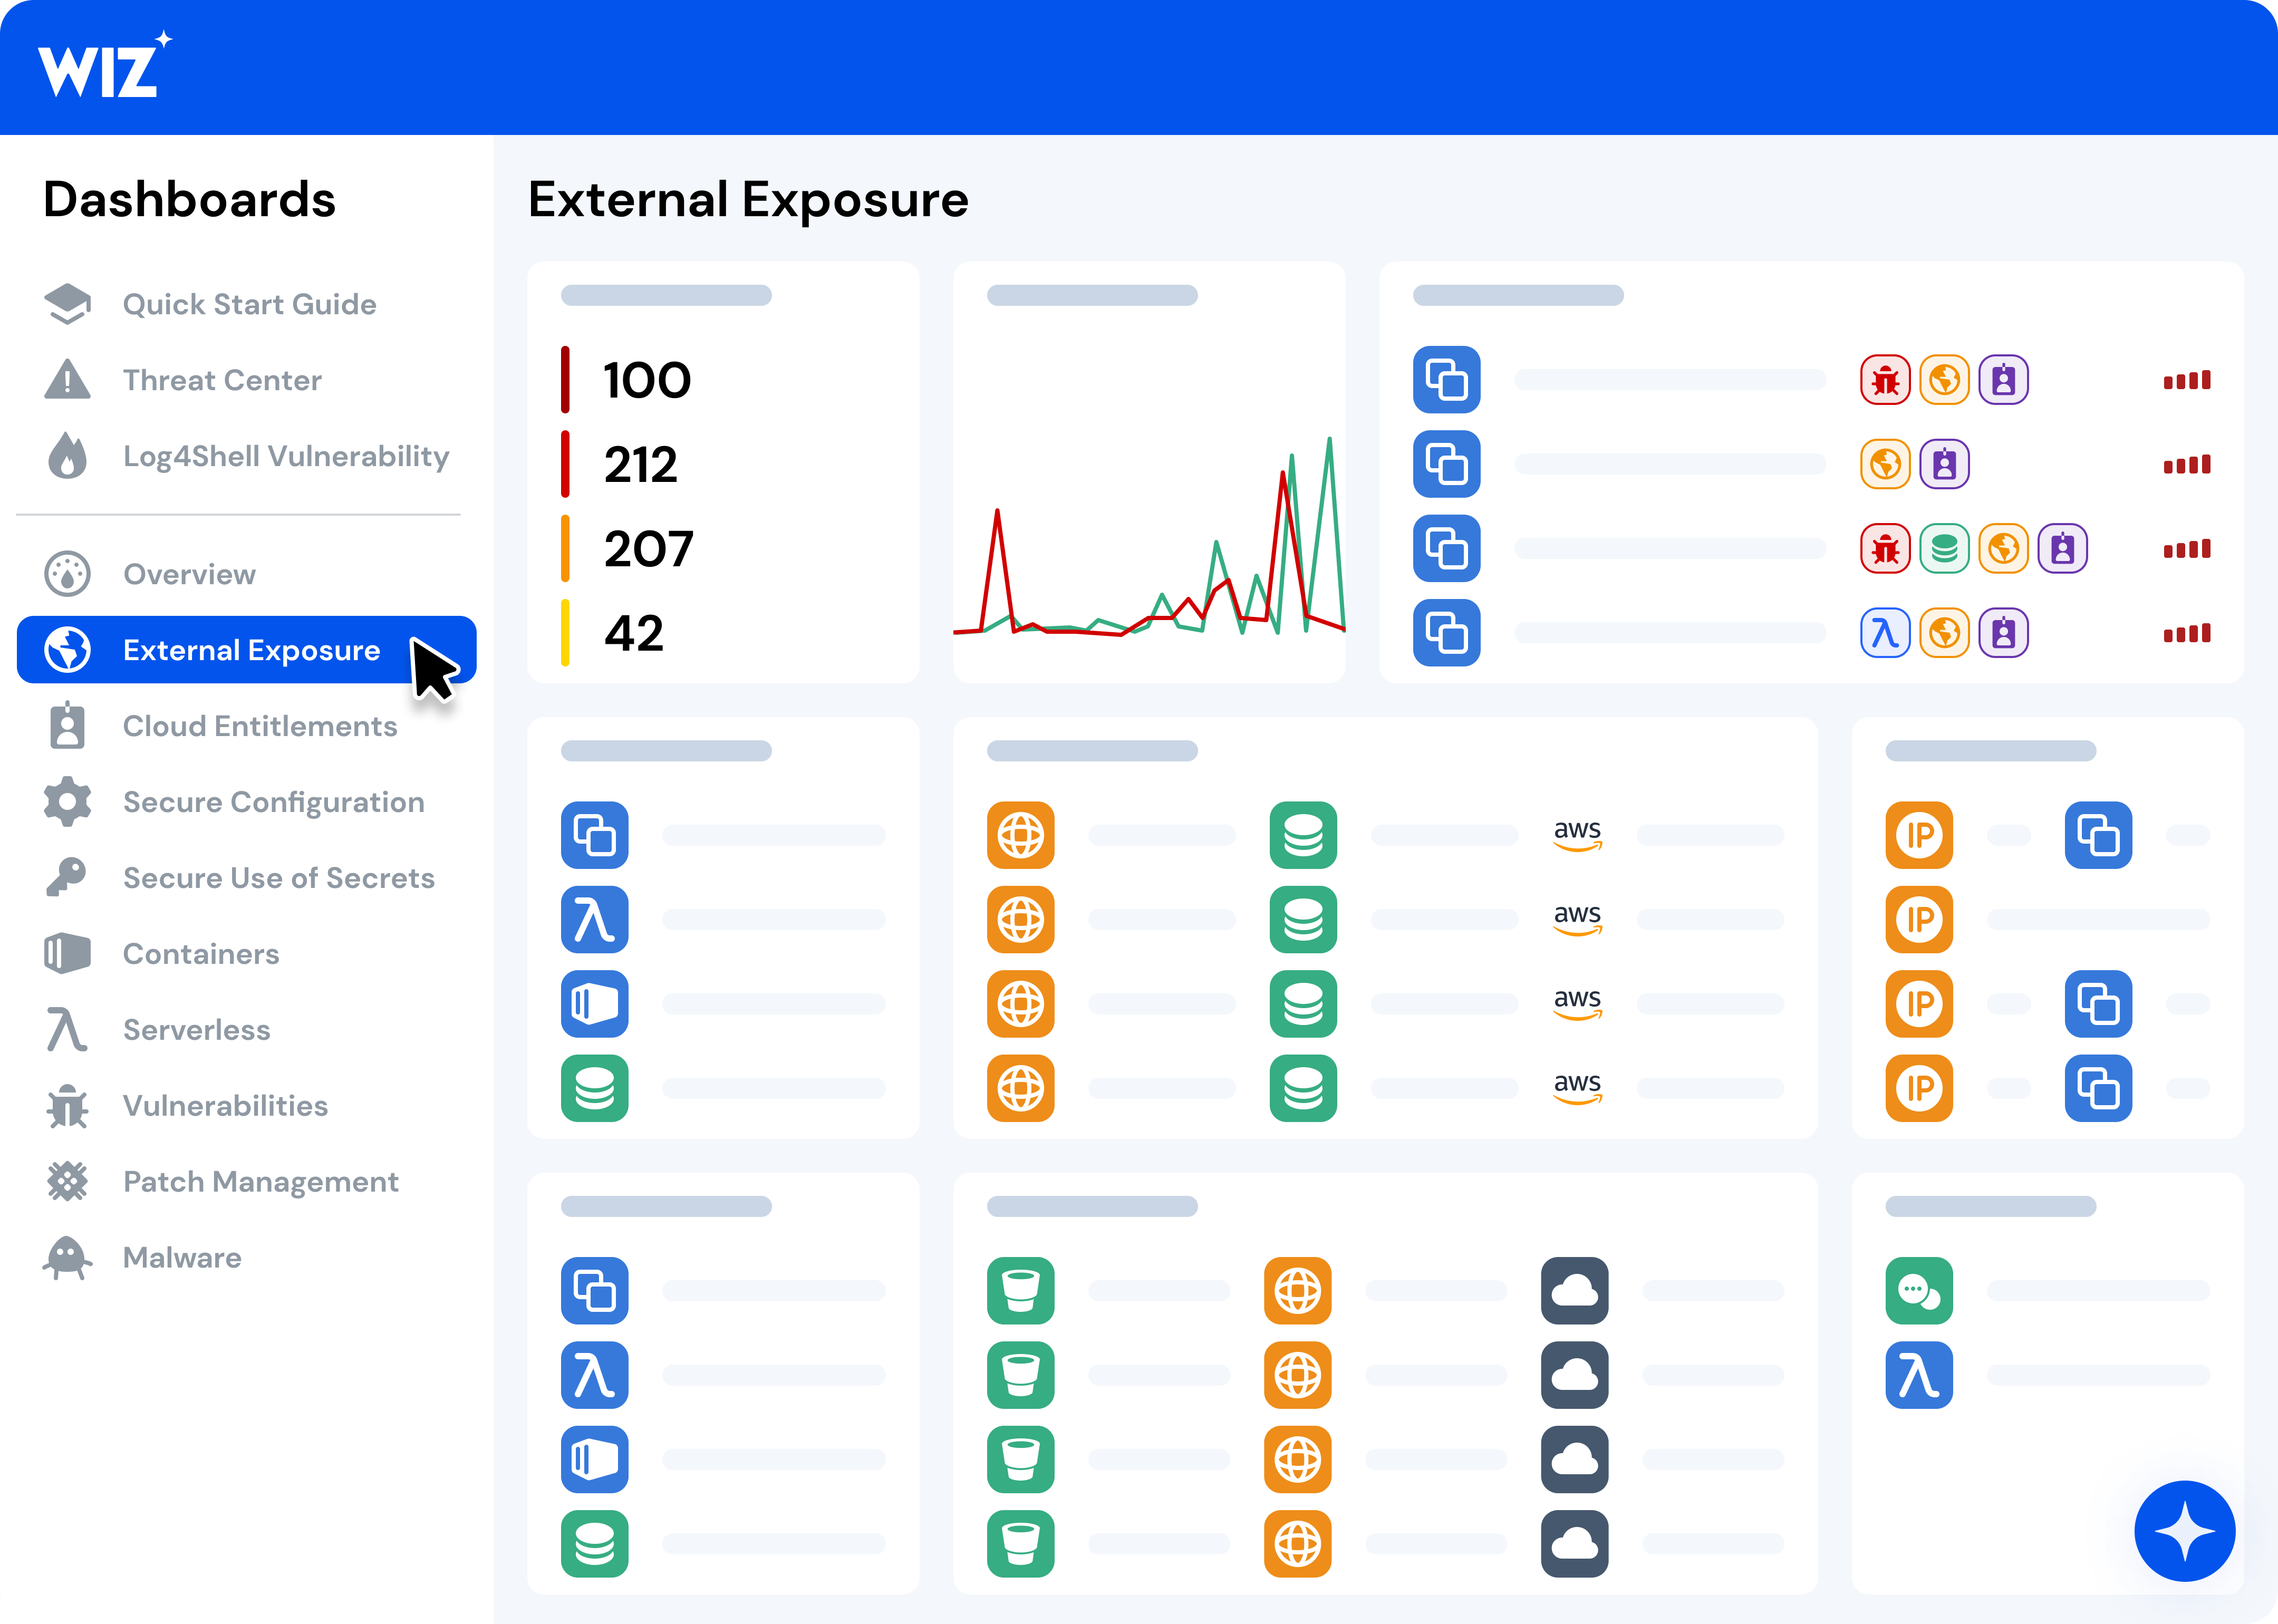The height and width of the screenshot is (1624, 2278).
Task: Click the Patch Management bandage icon
Action: point(67,1182)
